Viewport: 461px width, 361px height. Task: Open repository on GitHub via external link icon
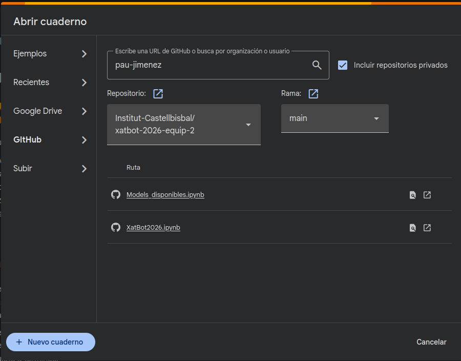(x=158, y=94)
